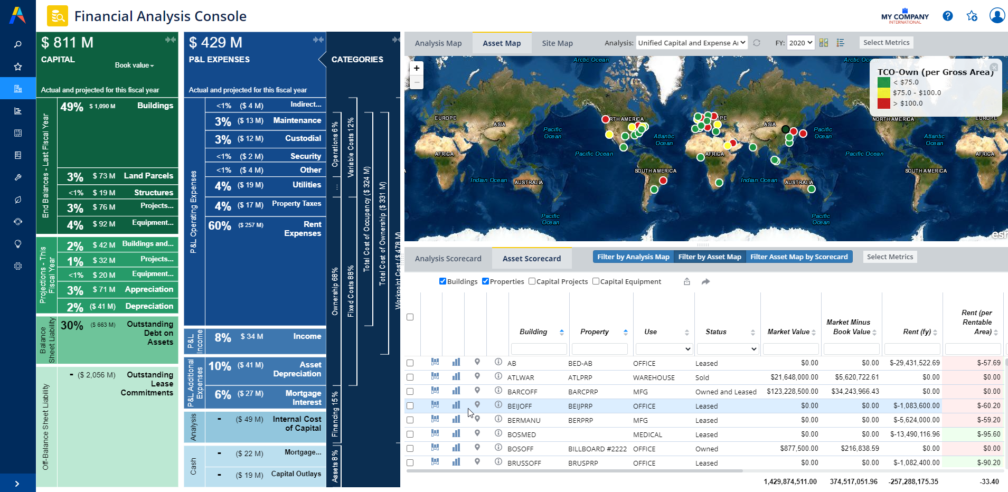Open the help question mark icon
The height and width of the screenshot is (492, 1008).
948,16
